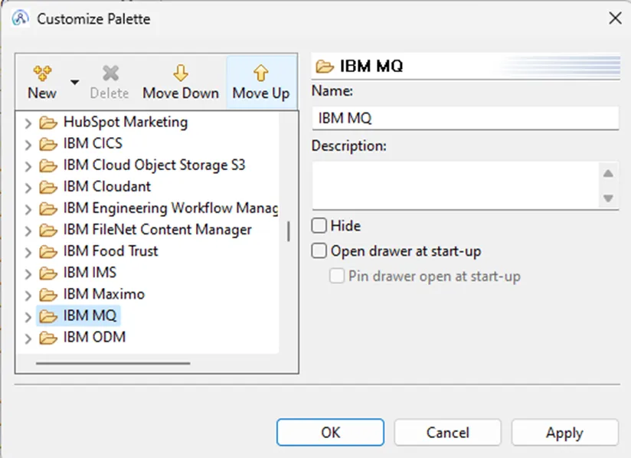
Task: Click the New palette entry icon
Action: [42, 74]
